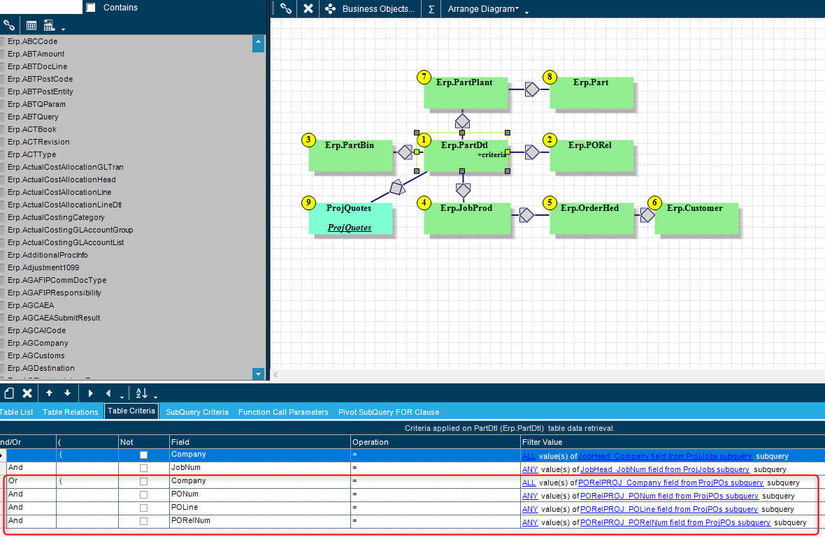Open the Arrange Diagram dropdown

(x=483, y=9)
